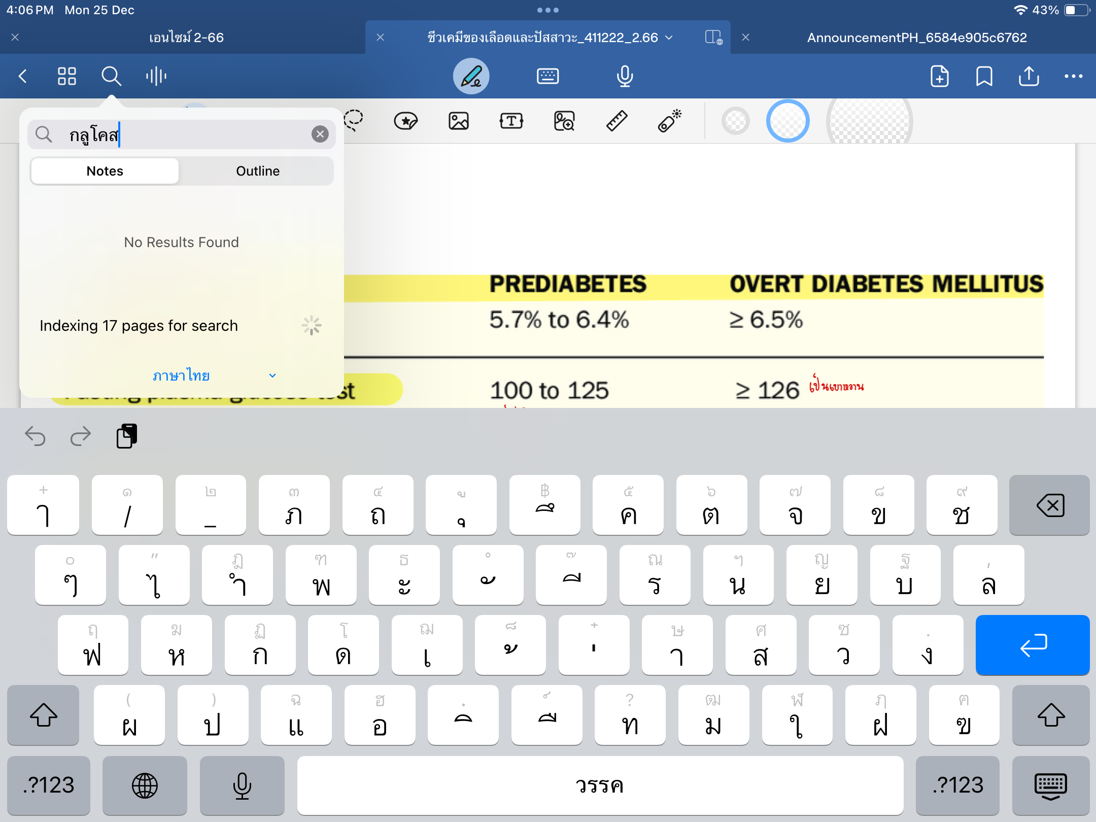This screenshot has width=1096, height=822.
Task: Tap the right .?123 numbers key
Action: 958,785
